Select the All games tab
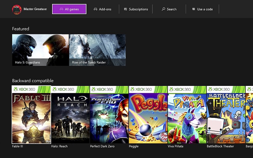Screen dimensions: 253x158 point(69,9)
